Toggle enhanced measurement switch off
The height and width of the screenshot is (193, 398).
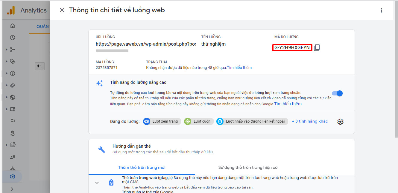point(337,93)
